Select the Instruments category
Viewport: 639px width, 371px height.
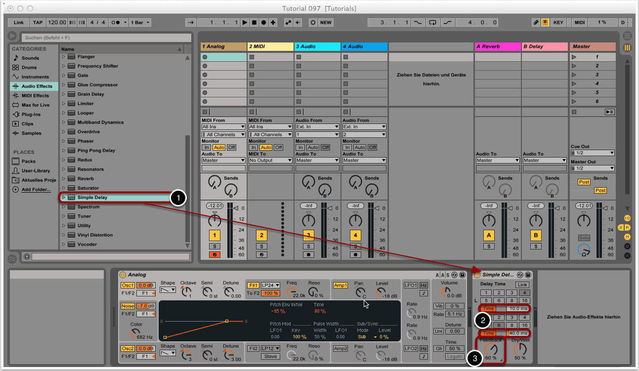pyautogui.click(x=35, y=77)
